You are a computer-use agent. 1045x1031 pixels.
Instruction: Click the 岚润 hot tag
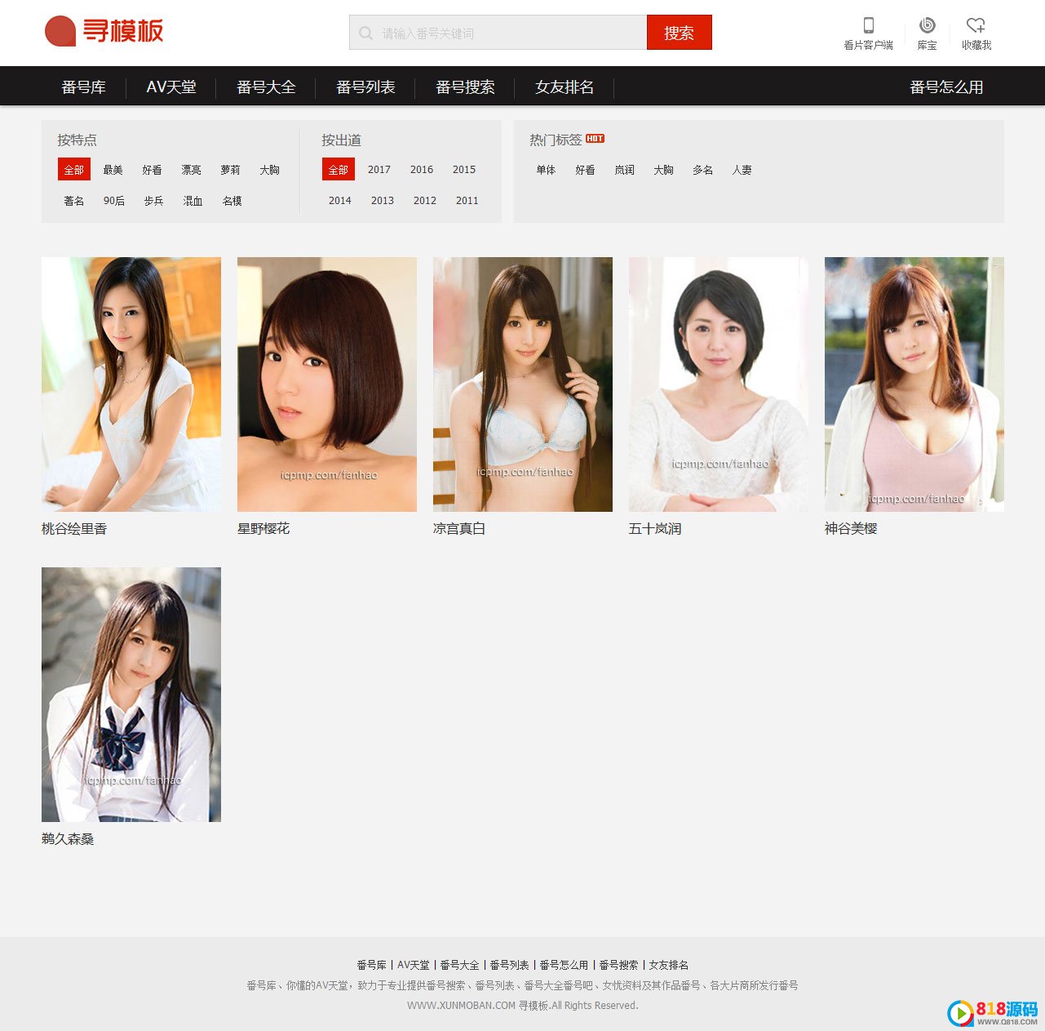tap(625, 170)
